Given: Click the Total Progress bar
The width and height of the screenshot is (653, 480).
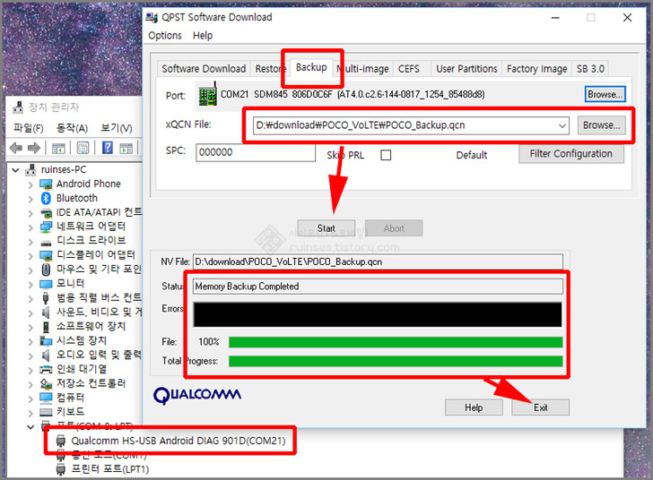Looking at the screenshot, I should click(x=396, y=361).
